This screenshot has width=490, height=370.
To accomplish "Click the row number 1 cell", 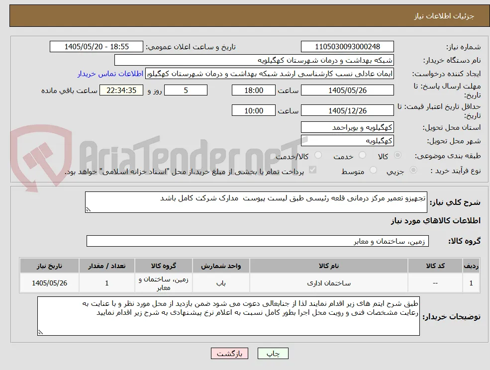I will pyautogui.click(x=471, y=283).
